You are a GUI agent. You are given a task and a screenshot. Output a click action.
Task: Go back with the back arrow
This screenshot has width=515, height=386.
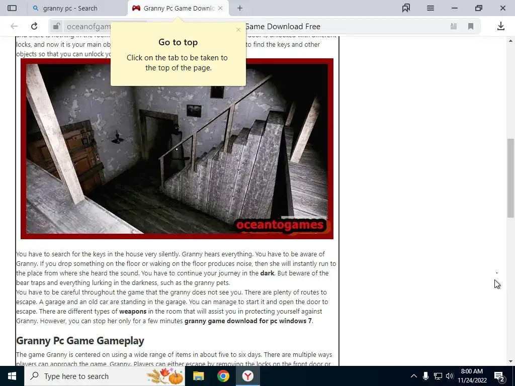pos(14,26)
